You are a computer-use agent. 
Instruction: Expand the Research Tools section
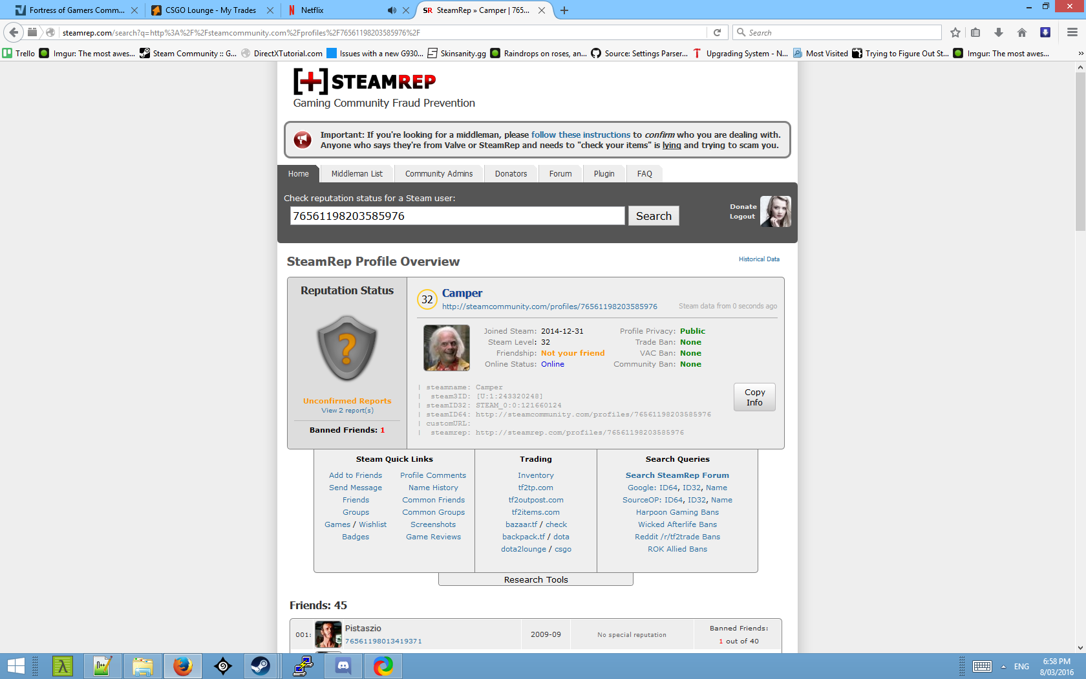535,579
